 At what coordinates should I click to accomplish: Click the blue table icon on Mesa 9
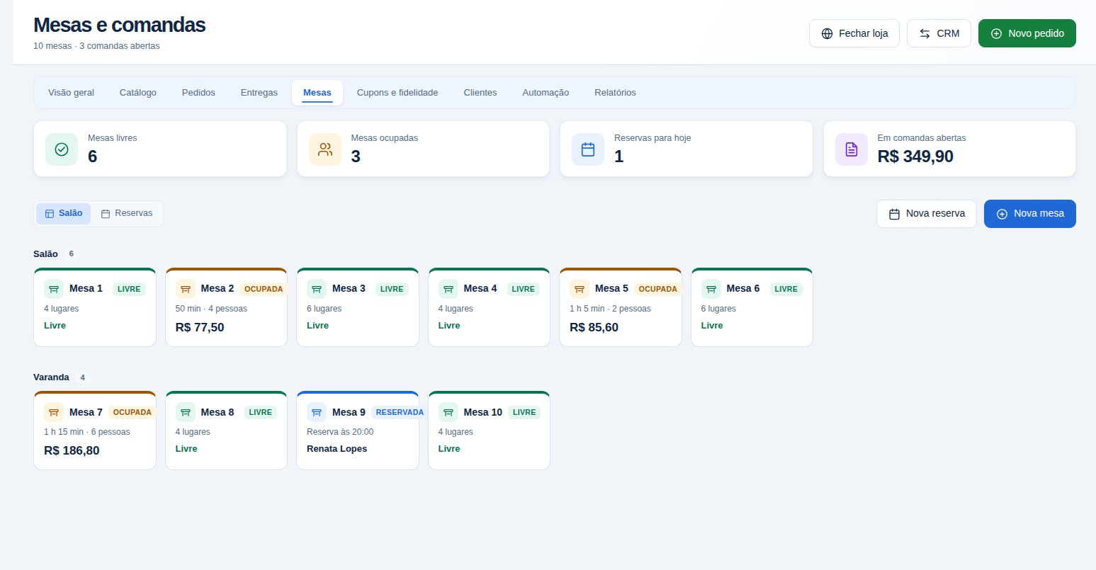coord(317,412)
